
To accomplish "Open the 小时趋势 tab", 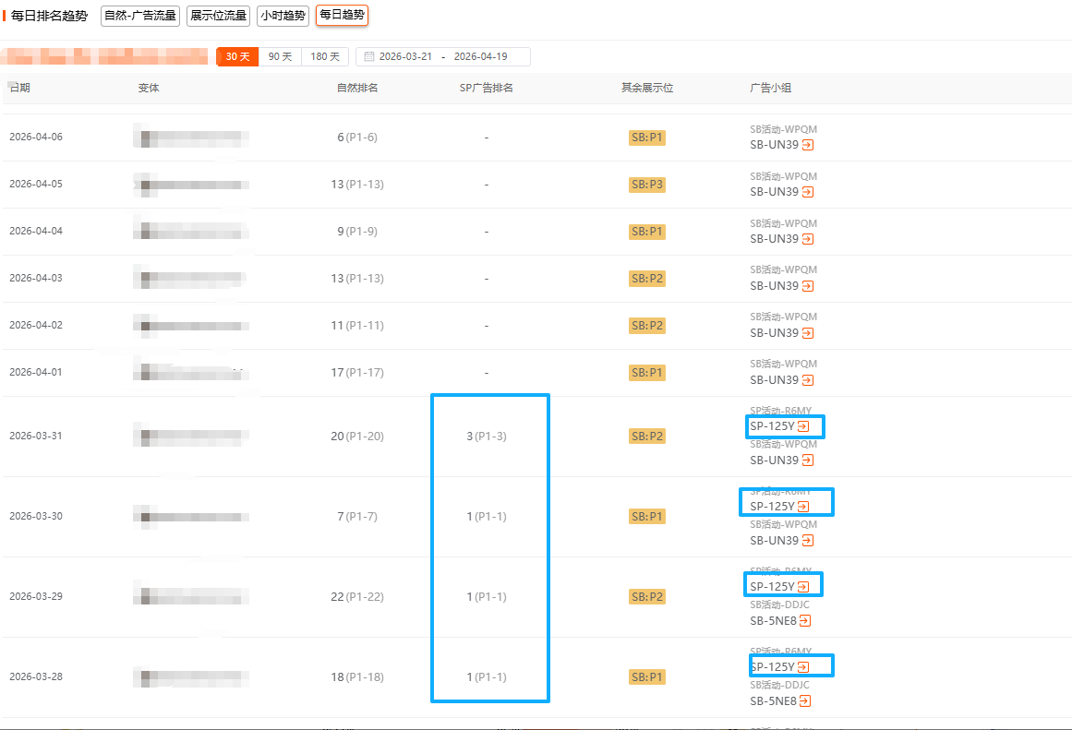I will click(x=283, y=16).
